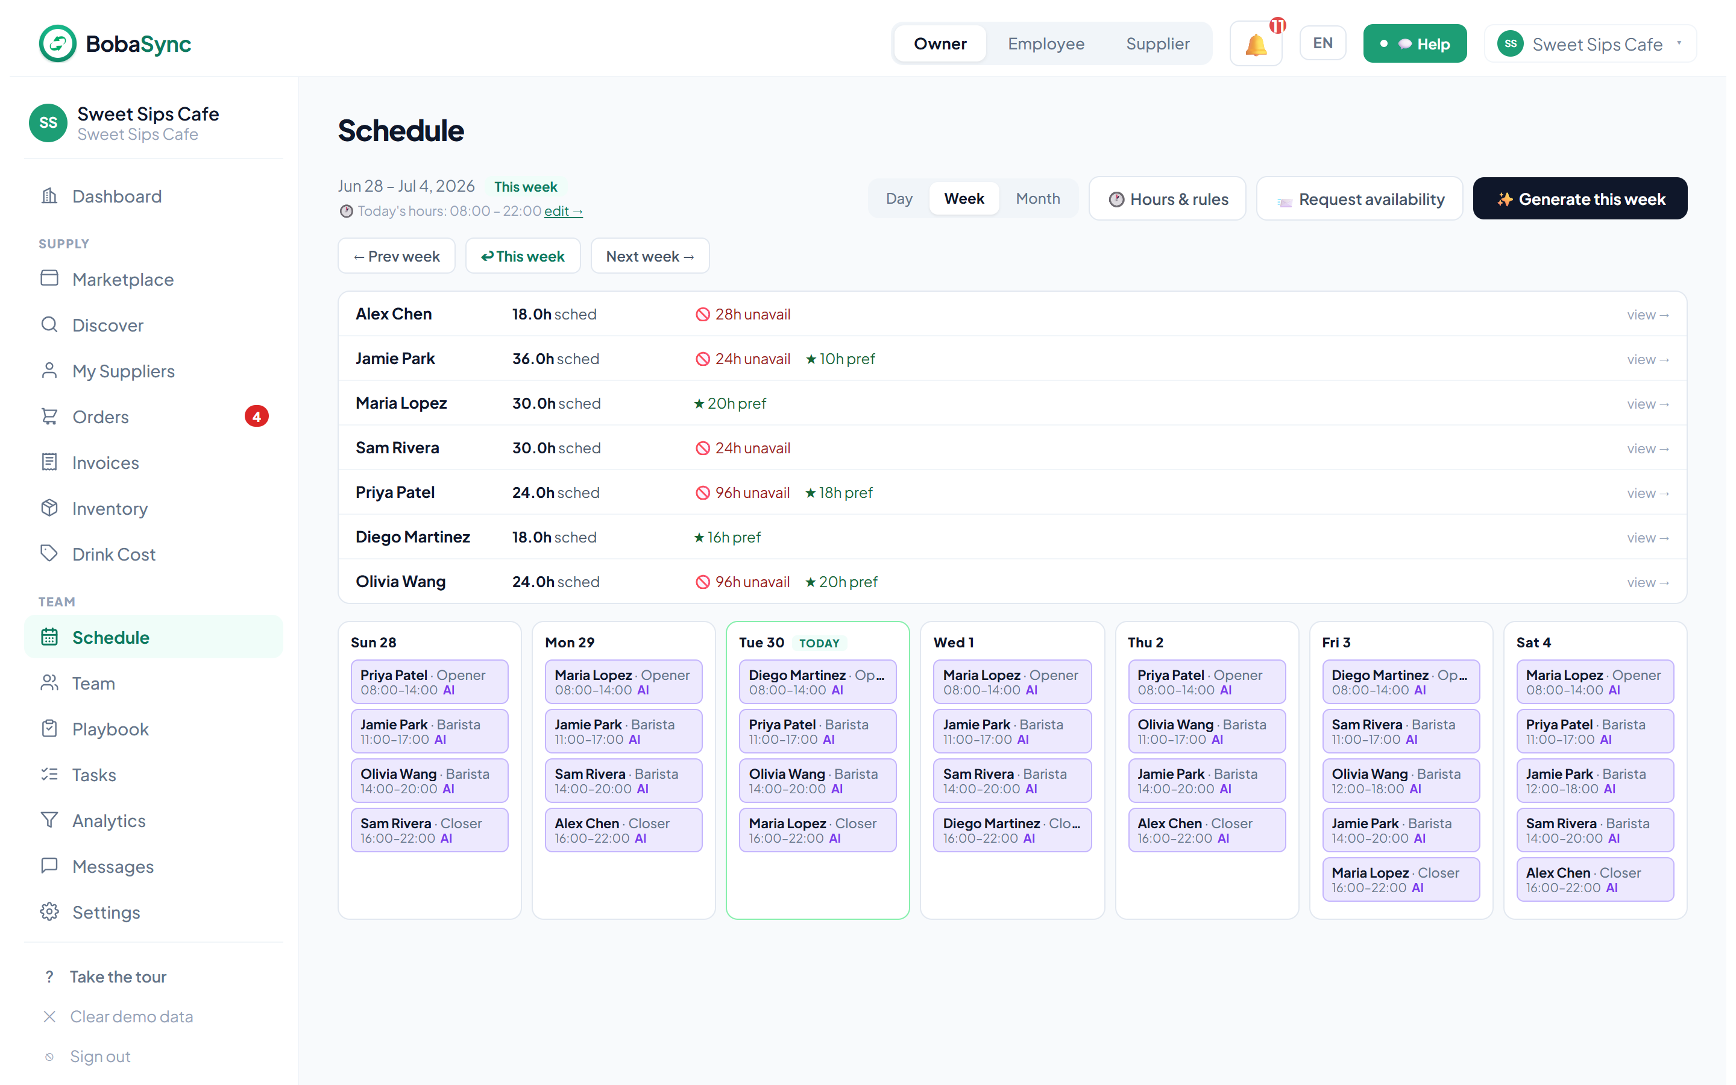This screenshot has width=1736, height=1085.
Task: Expand Sam Rivera's row via view link
Action: [1648, 448]
